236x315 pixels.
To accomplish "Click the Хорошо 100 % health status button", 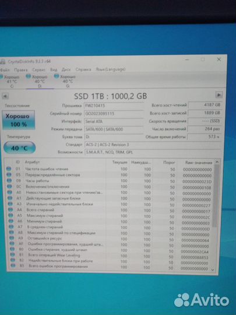I will tap(19, 120).
